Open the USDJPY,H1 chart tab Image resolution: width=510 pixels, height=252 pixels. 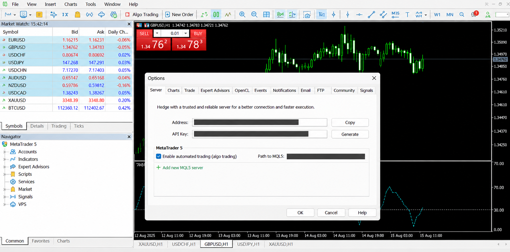pos(248,244)
